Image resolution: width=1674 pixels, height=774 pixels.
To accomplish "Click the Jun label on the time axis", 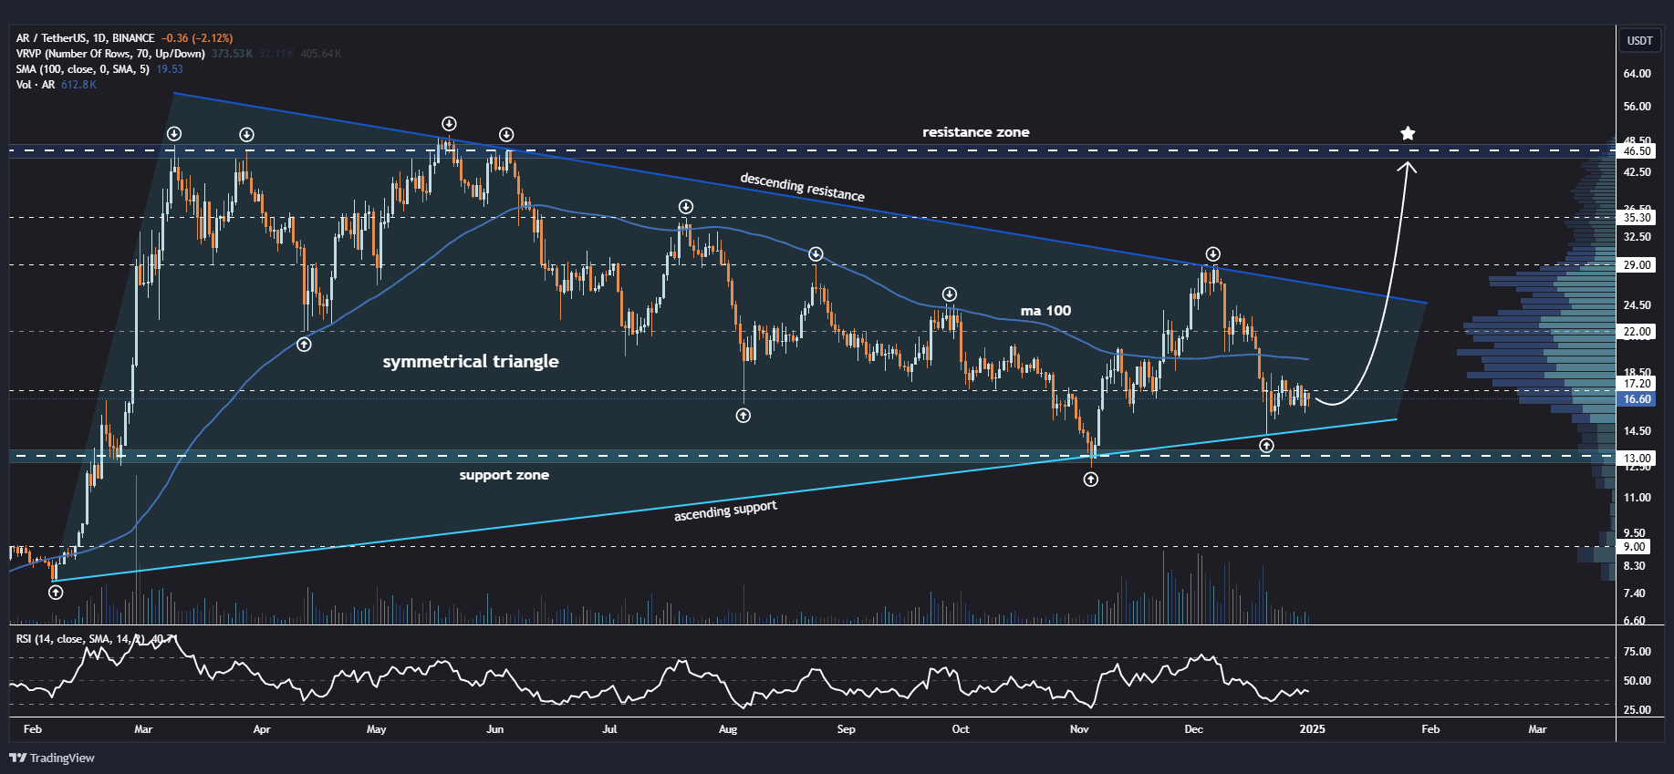I will click(495, 729).
